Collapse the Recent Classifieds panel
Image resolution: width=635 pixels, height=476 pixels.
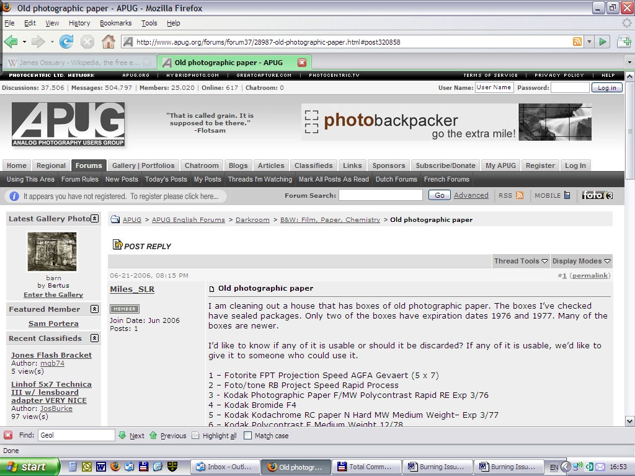(x=94, y=338)
